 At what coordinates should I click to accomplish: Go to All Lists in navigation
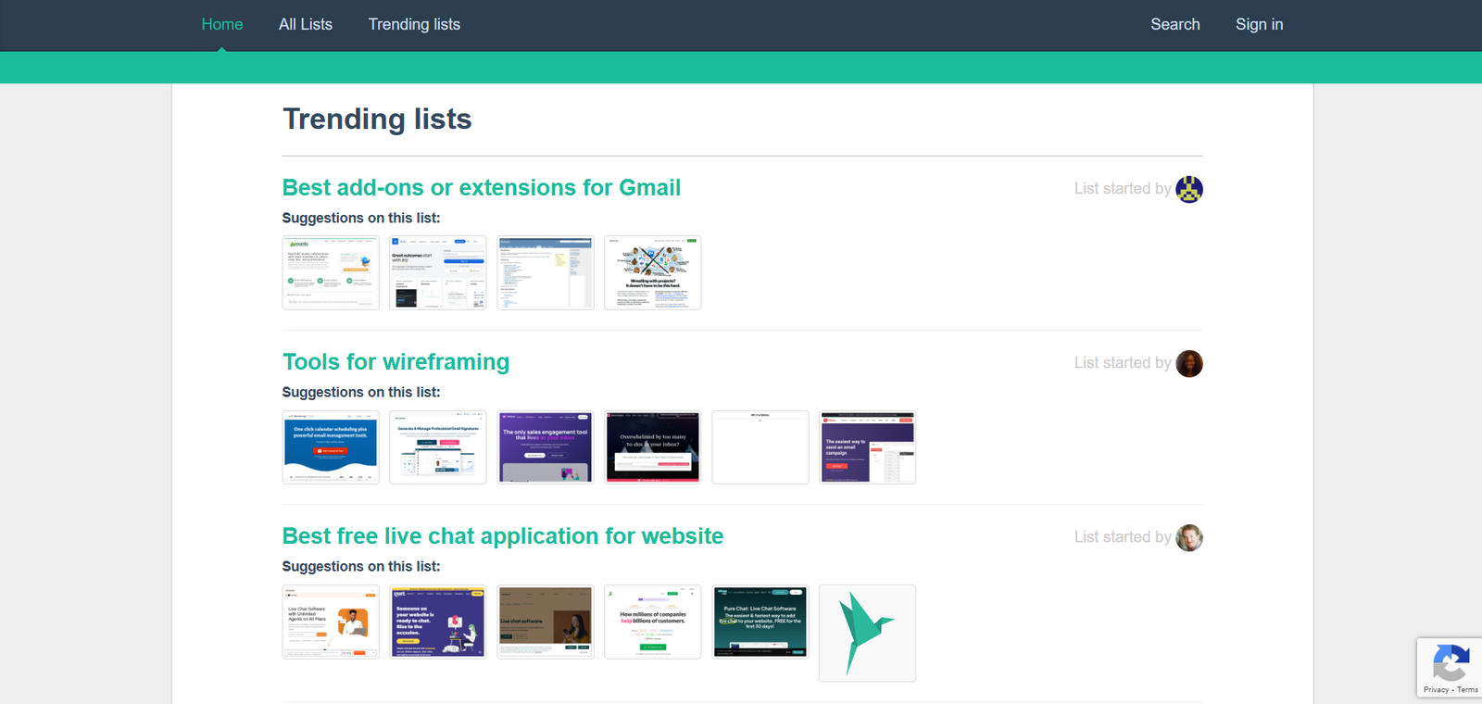click(x=305, y=24)
